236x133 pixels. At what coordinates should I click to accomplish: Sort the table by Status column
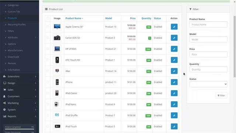[157, 18]
